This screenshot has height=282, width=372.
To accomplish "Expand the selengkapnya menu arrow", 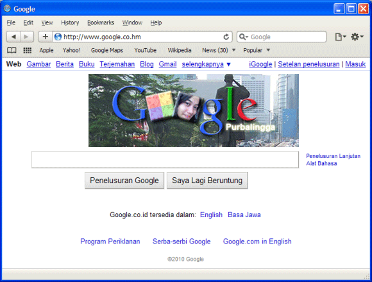I will (228, 64).
